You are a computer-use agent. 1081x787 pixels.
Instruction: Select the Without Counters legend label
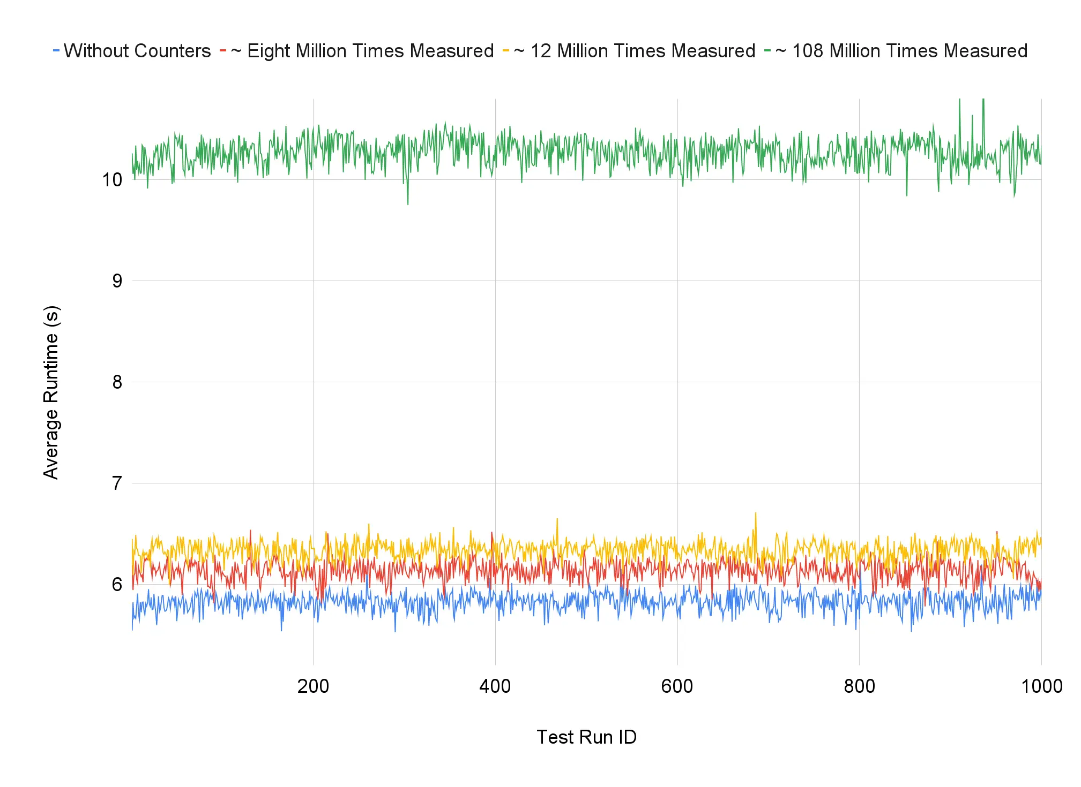click(137, 51)
